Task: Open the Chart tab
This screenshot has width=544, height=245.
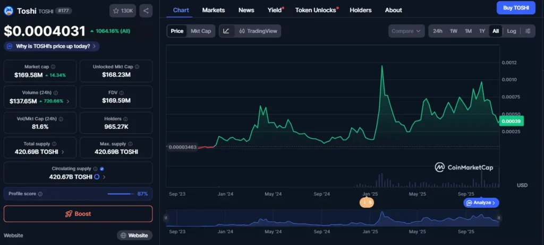Action: point(181,10)
